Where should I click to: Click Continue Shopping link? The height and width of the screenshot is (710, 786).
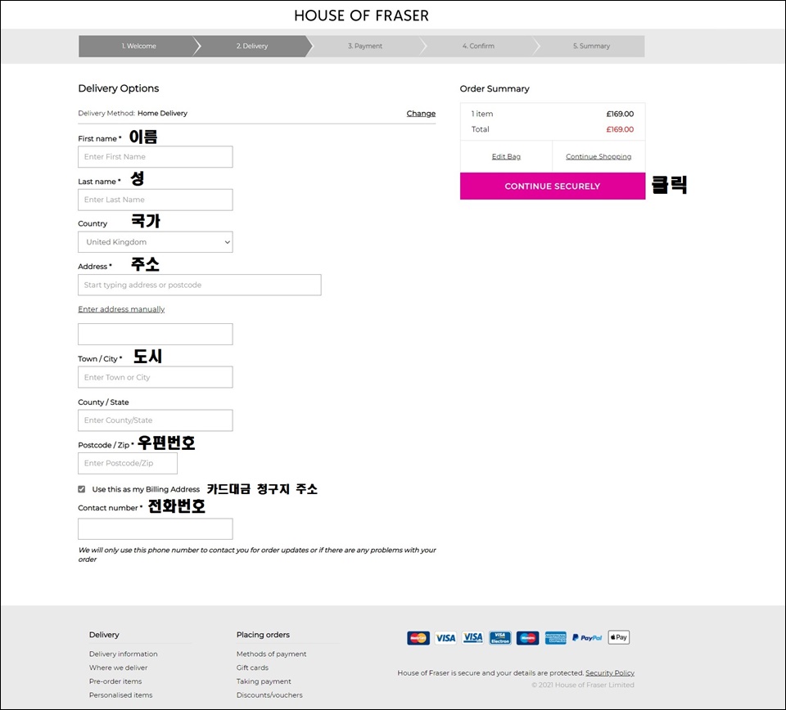[599, 157]
